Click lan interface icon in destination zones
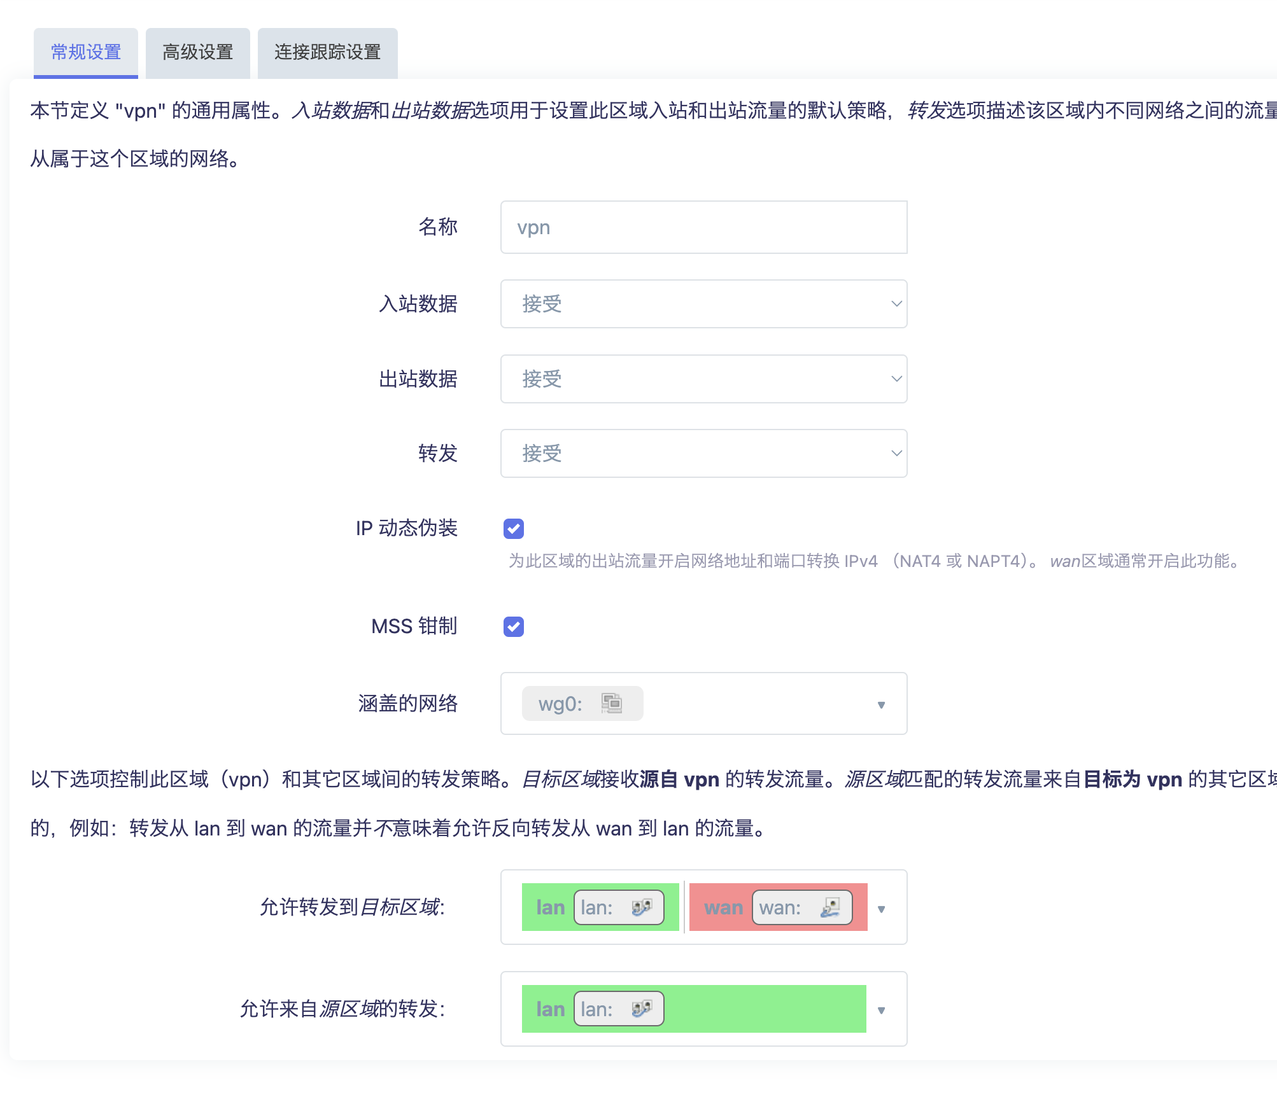The height and width of the screenshot is (1097, 1277). (x=641, y=907)
